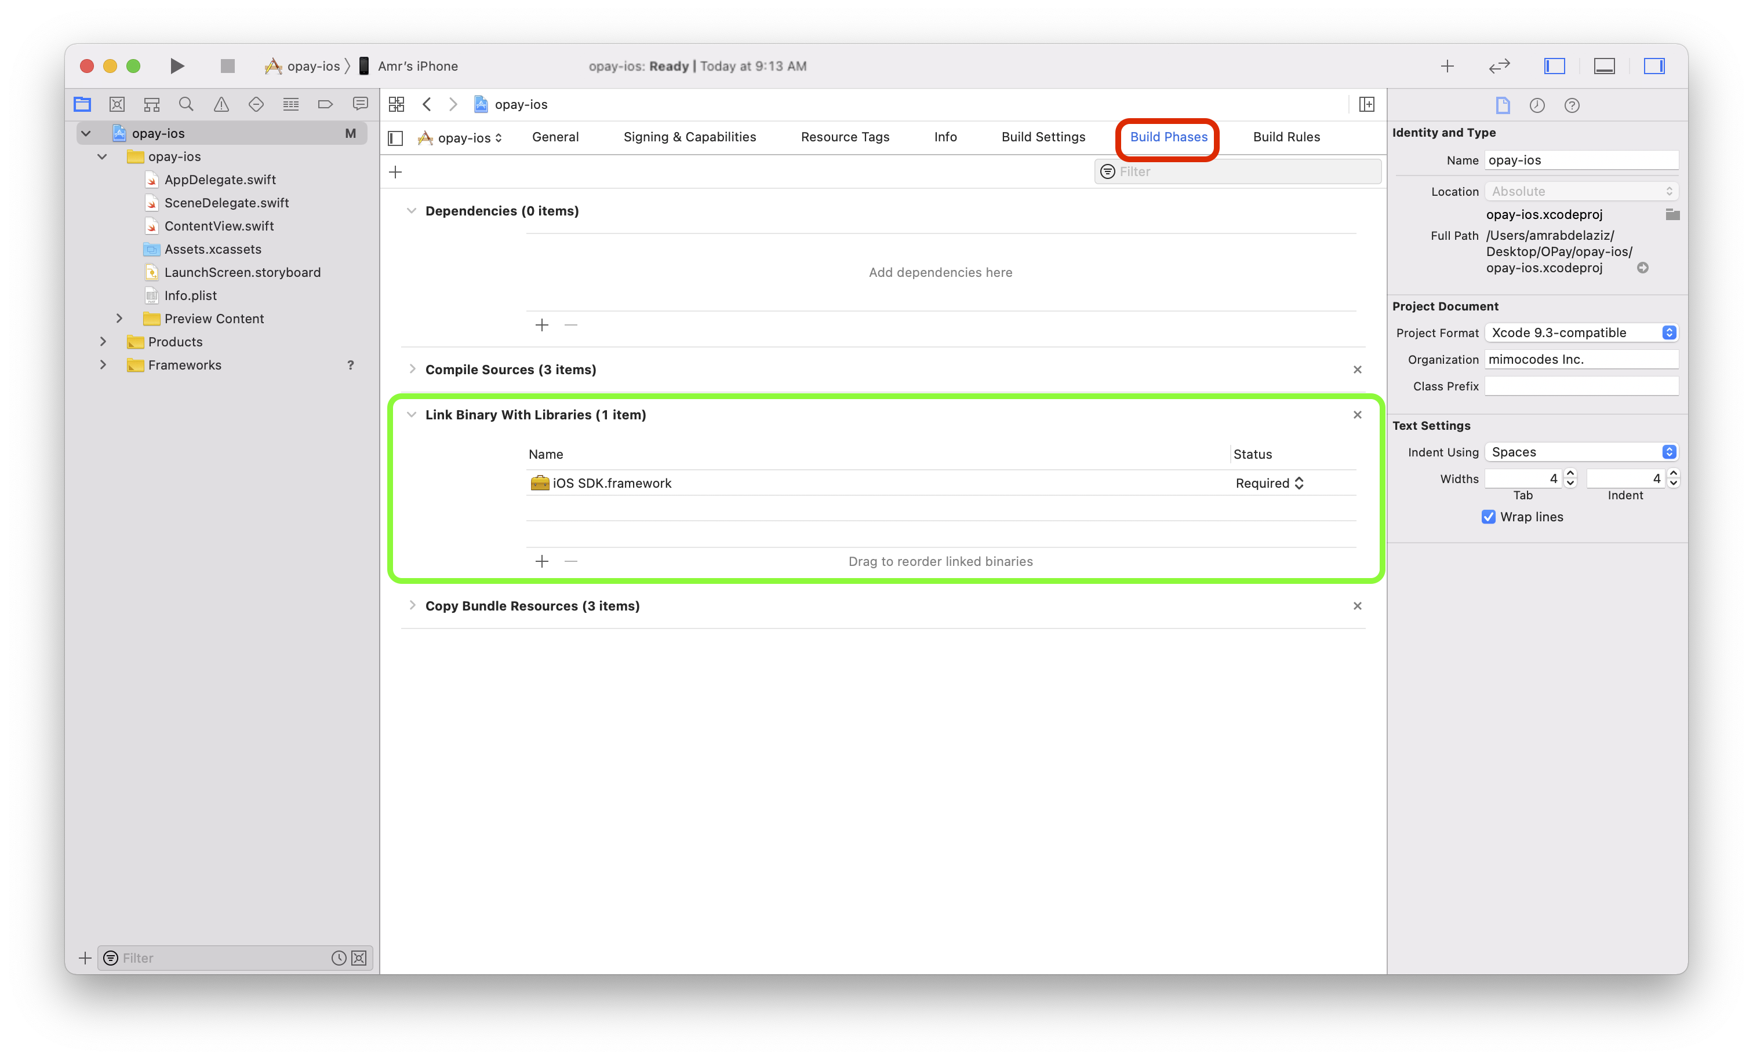Show the Quick Help inspector icon
Screen dimensions: 1753x1060
tap(1572, 106)
